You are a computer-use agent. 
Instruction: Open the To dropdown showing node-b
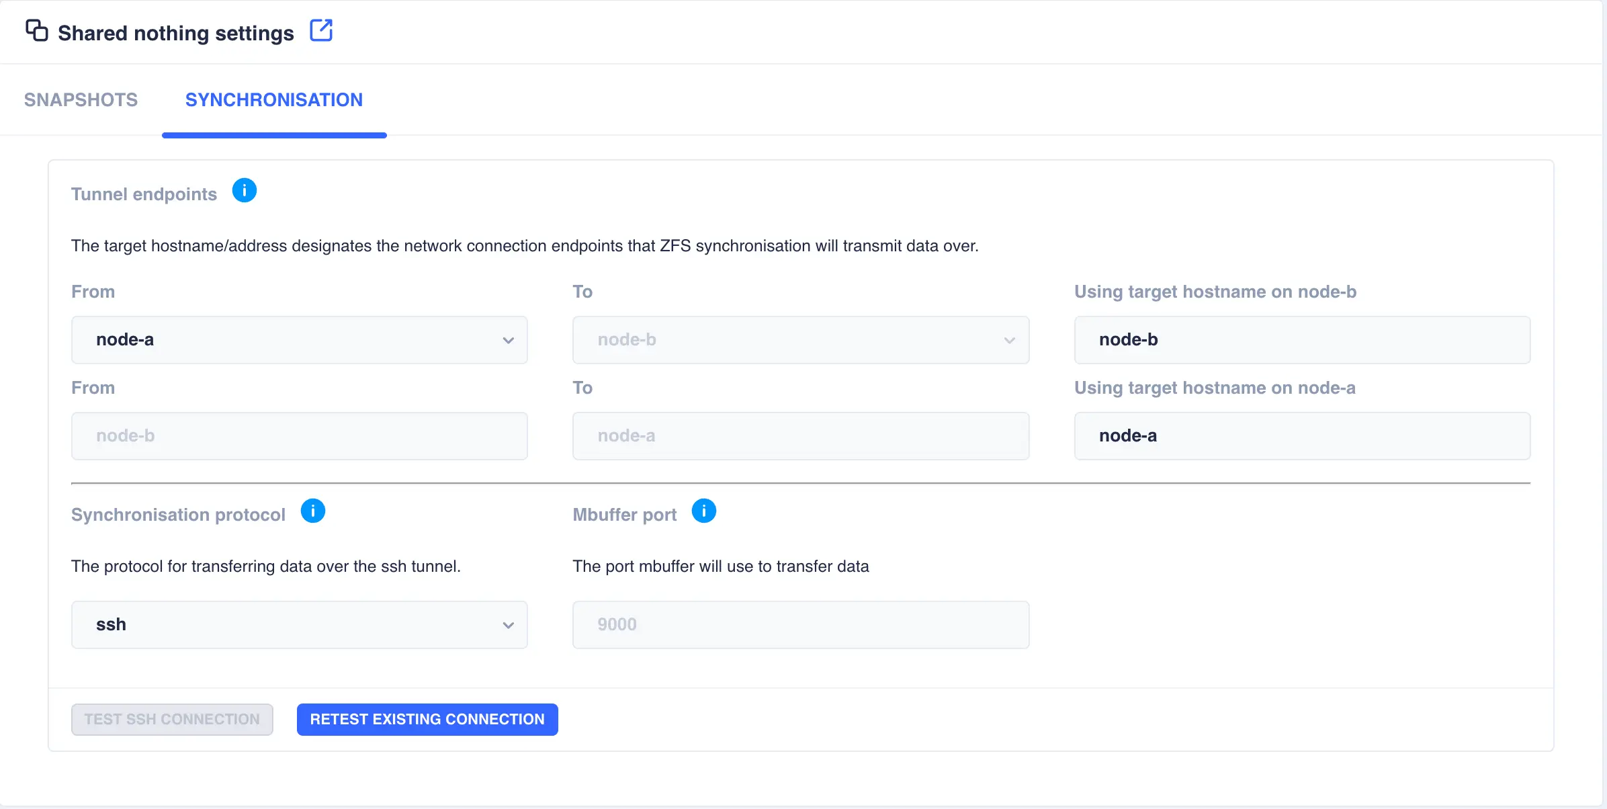click(x=800, y=340)
